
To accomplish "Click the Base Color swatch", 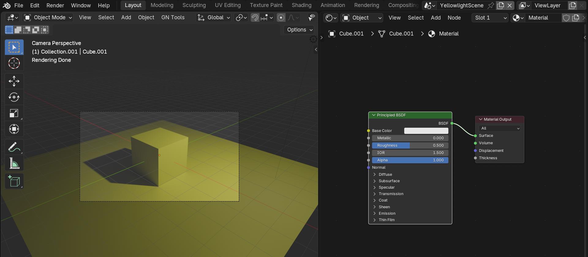I will [426, 131].
